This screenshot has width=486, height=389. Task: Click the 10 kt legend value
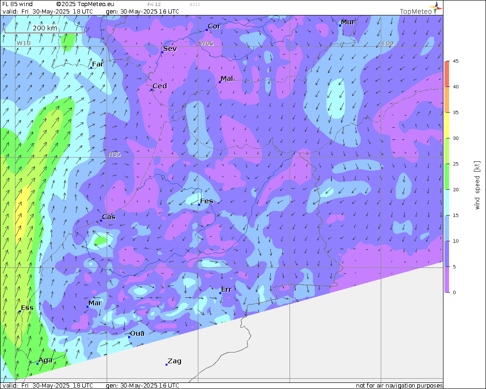click(x=456, y=241)
